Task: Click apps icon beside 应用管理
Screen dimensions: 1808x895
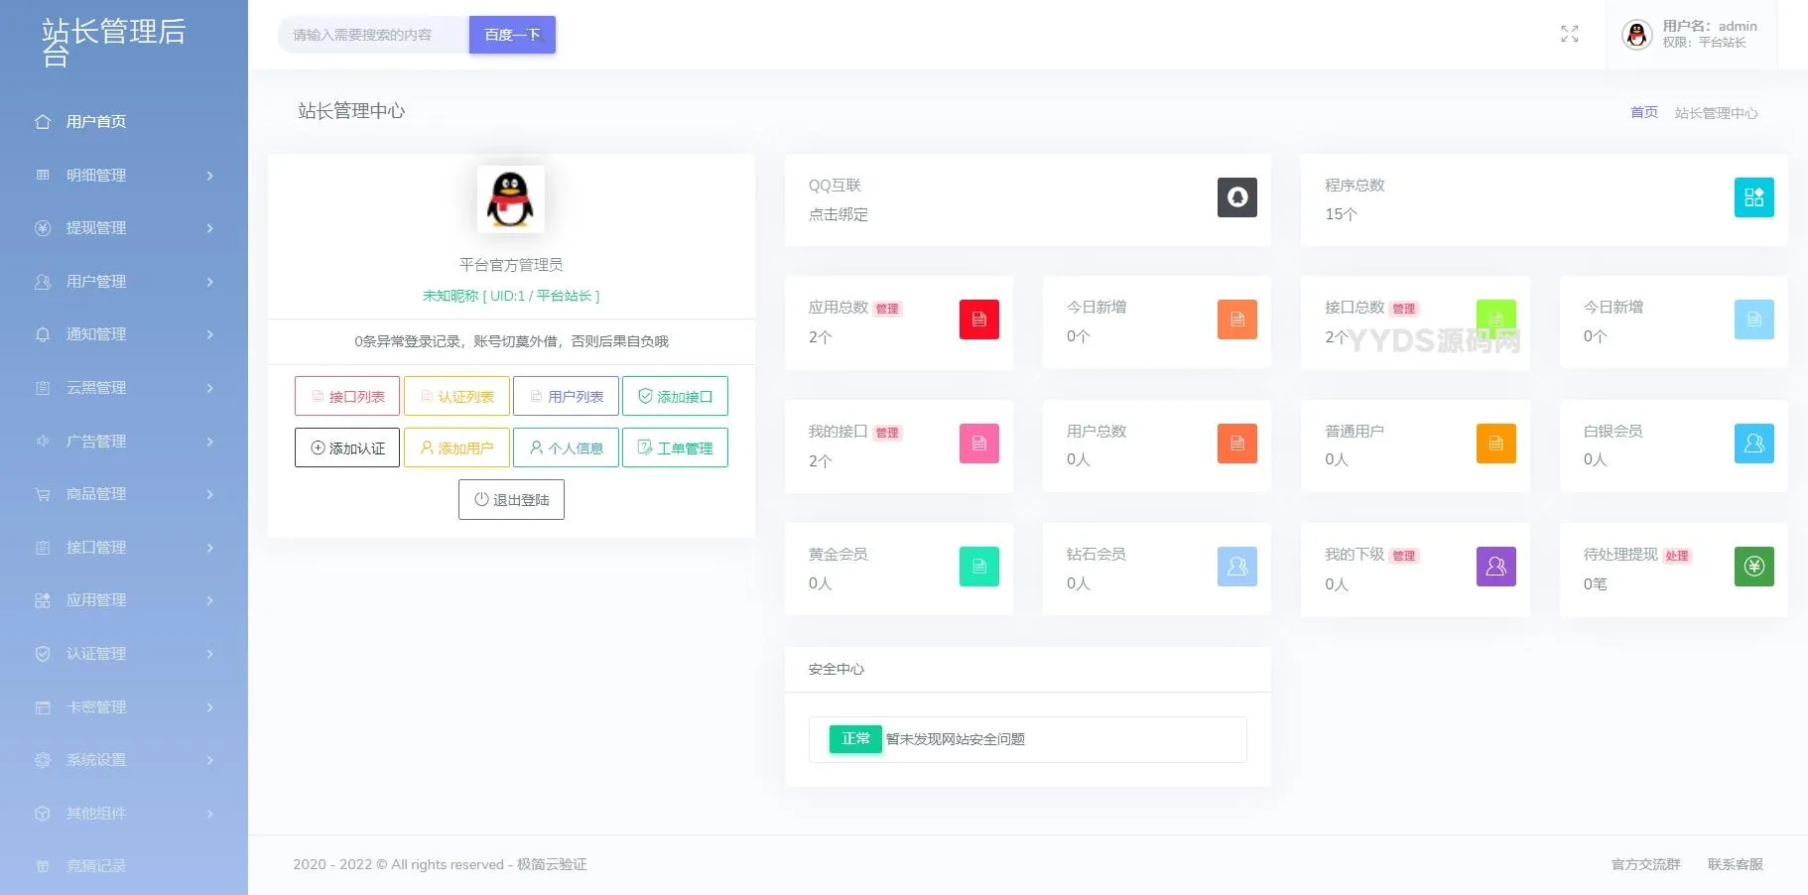Action: [43, 600]
